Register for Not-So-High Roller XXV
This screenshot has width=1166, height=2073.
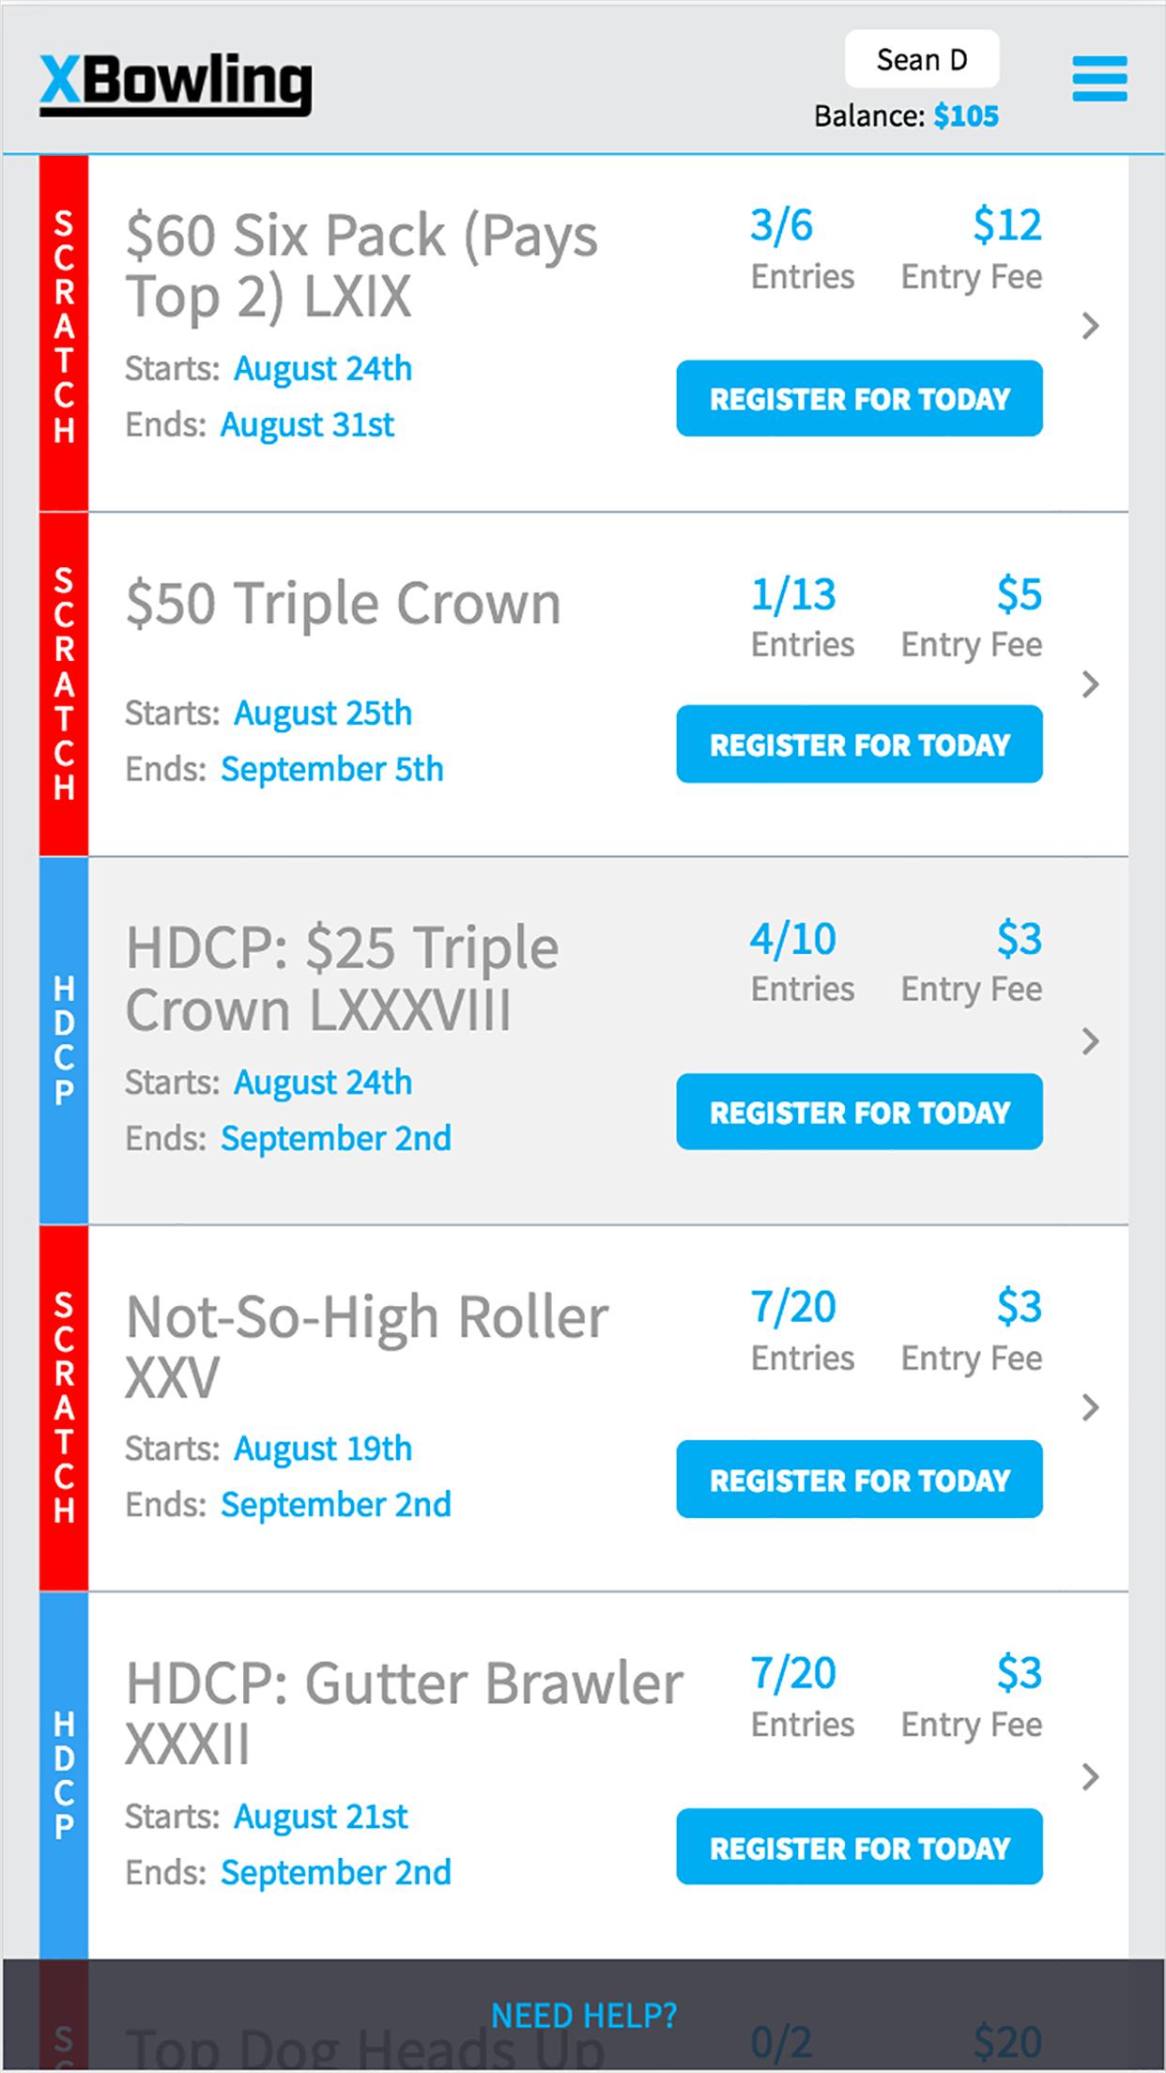tap(859, 1479)
